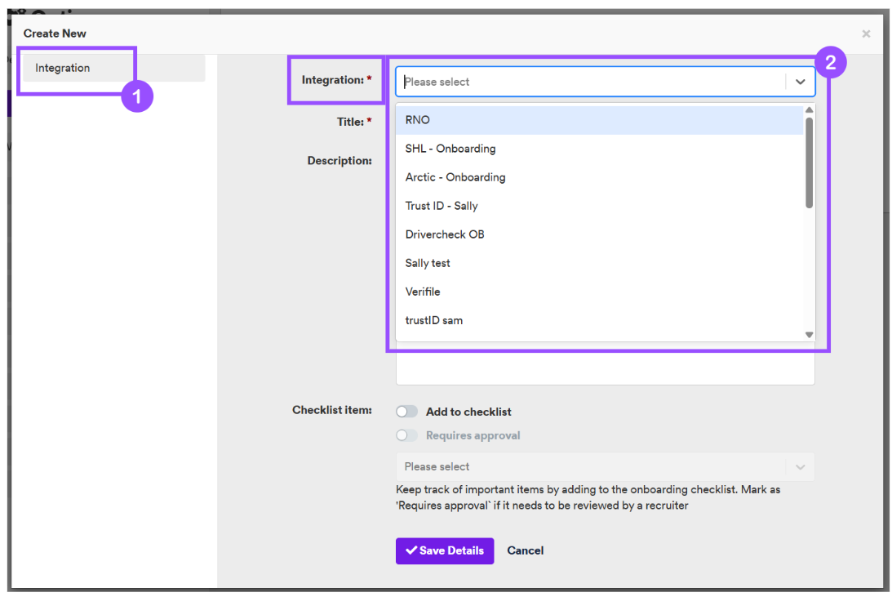The image size is (892, 597).
Task: Click the dropdown list scrollbar thumb
Action: [x=809, y=163]
